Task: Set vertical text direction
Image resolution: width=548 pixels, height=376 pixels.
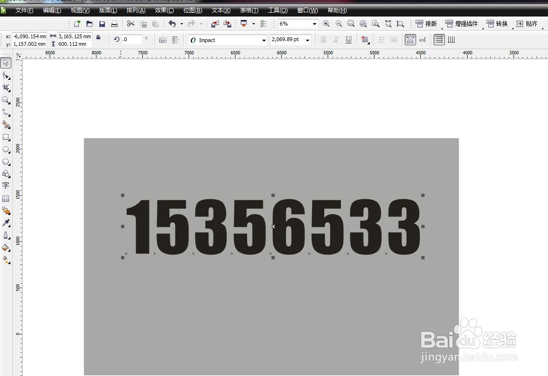Action: [x=451, y=40]
